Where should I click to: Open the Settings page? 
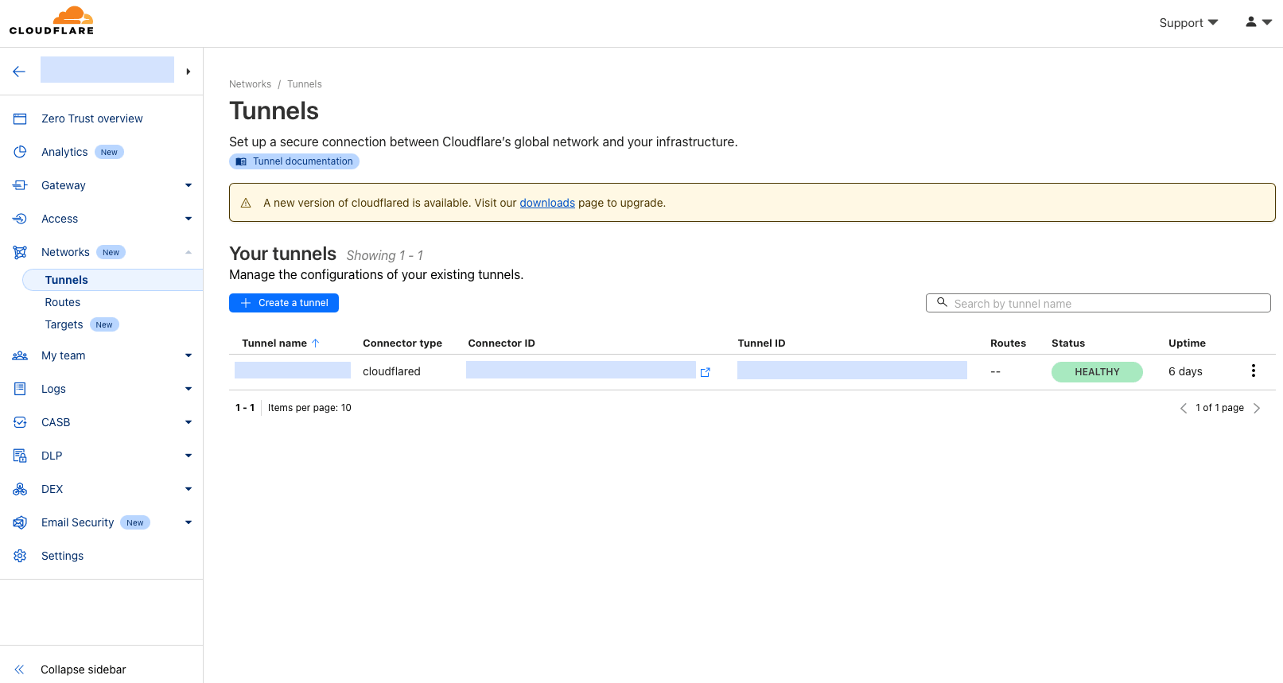pyautogui.click(x=62, y=556)
